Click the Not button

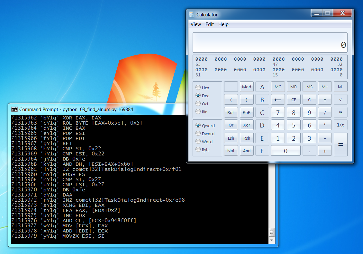click(x=231, y=151)
